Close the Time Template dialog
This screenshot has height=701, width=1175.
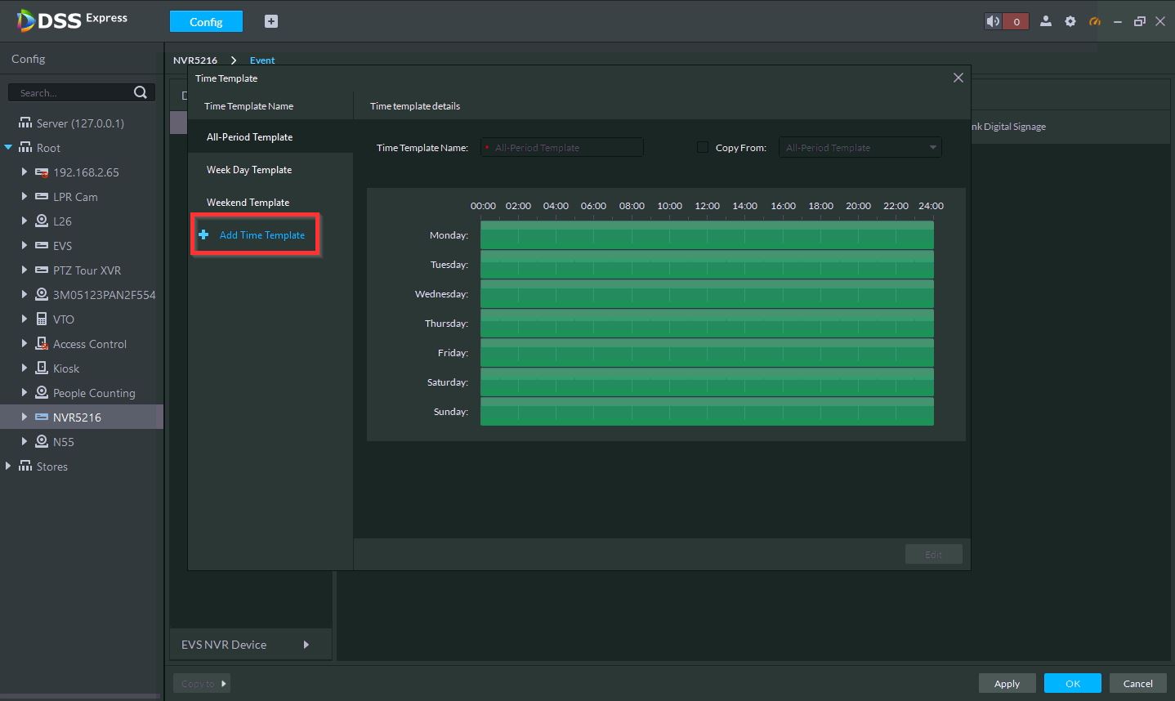958,78
